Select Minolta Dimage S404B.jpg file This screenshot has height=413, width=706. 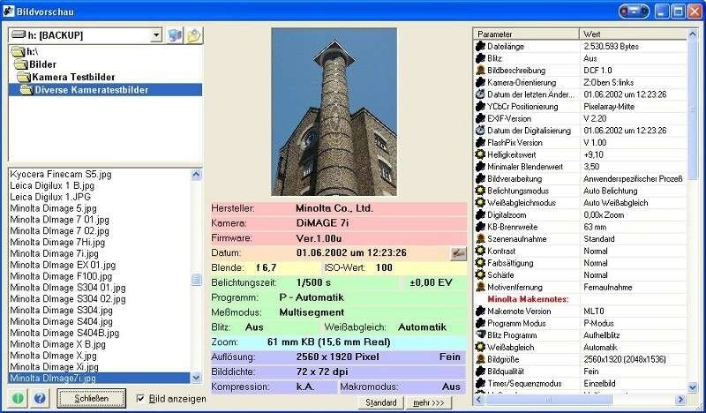point(64,333)
